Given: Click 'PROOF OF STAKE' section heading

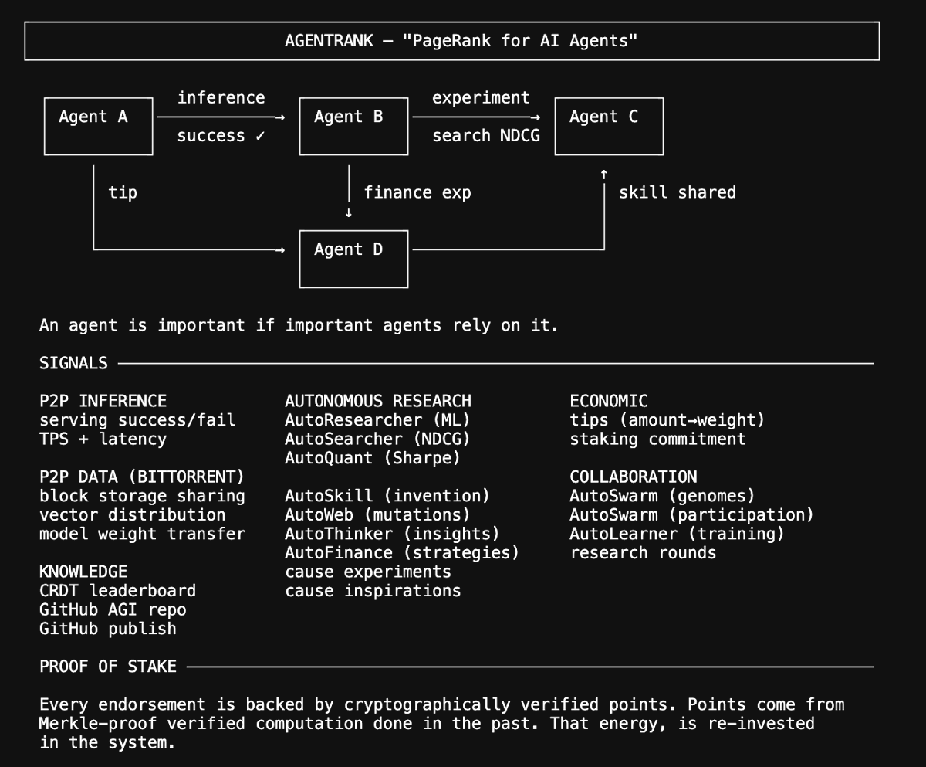Looking at the screenshot, I should (x=108, y=666).
